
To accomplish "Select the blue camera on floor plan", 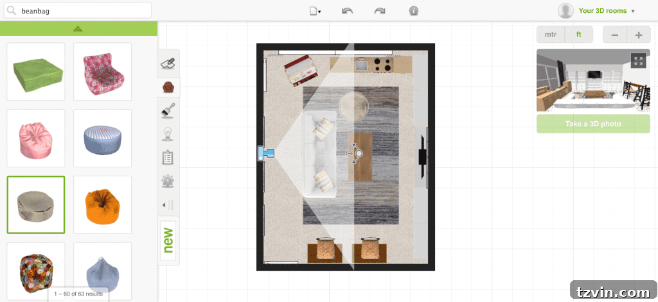I will [x=265, y=153].
